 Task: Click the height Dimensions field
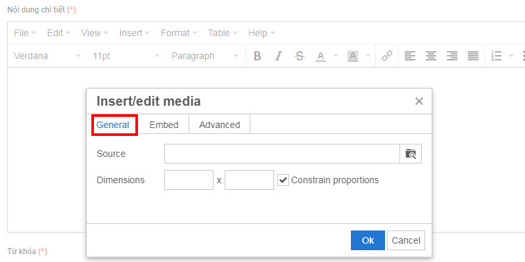click(249, 180)
